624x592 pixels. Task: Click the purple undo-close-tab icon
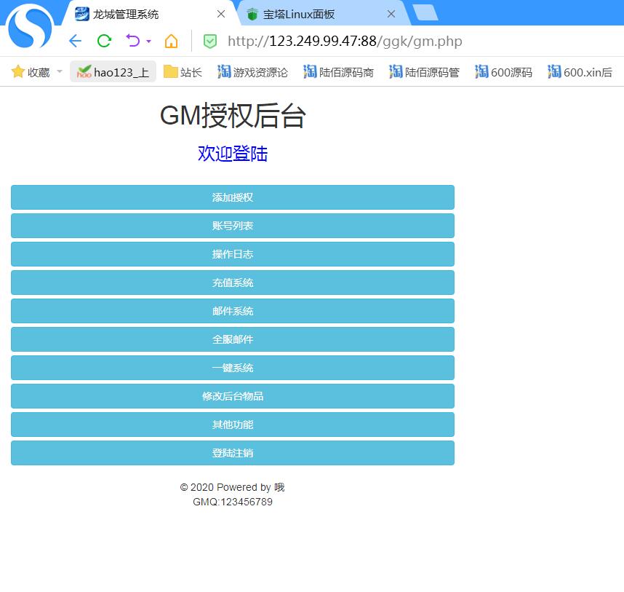[x=132, y=41]
